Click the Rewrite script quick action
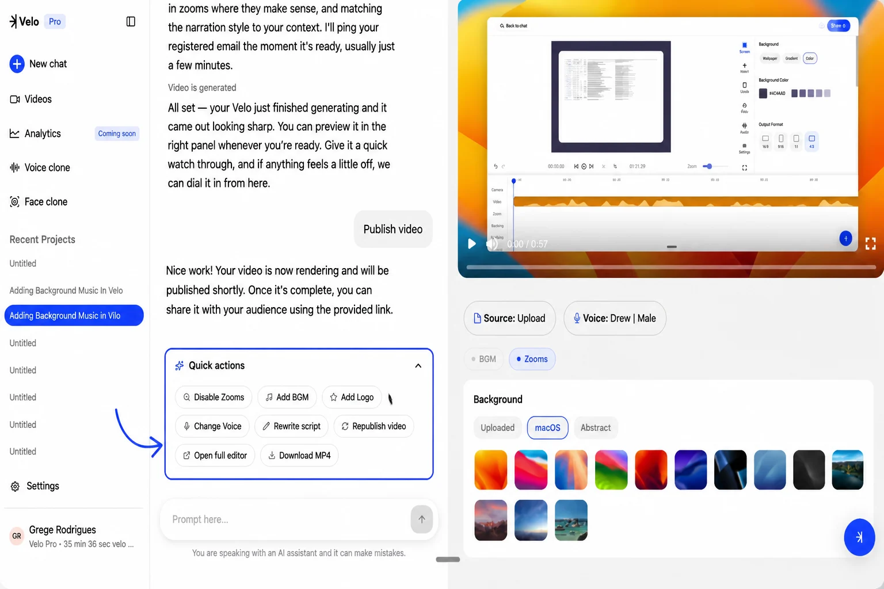 291,426
